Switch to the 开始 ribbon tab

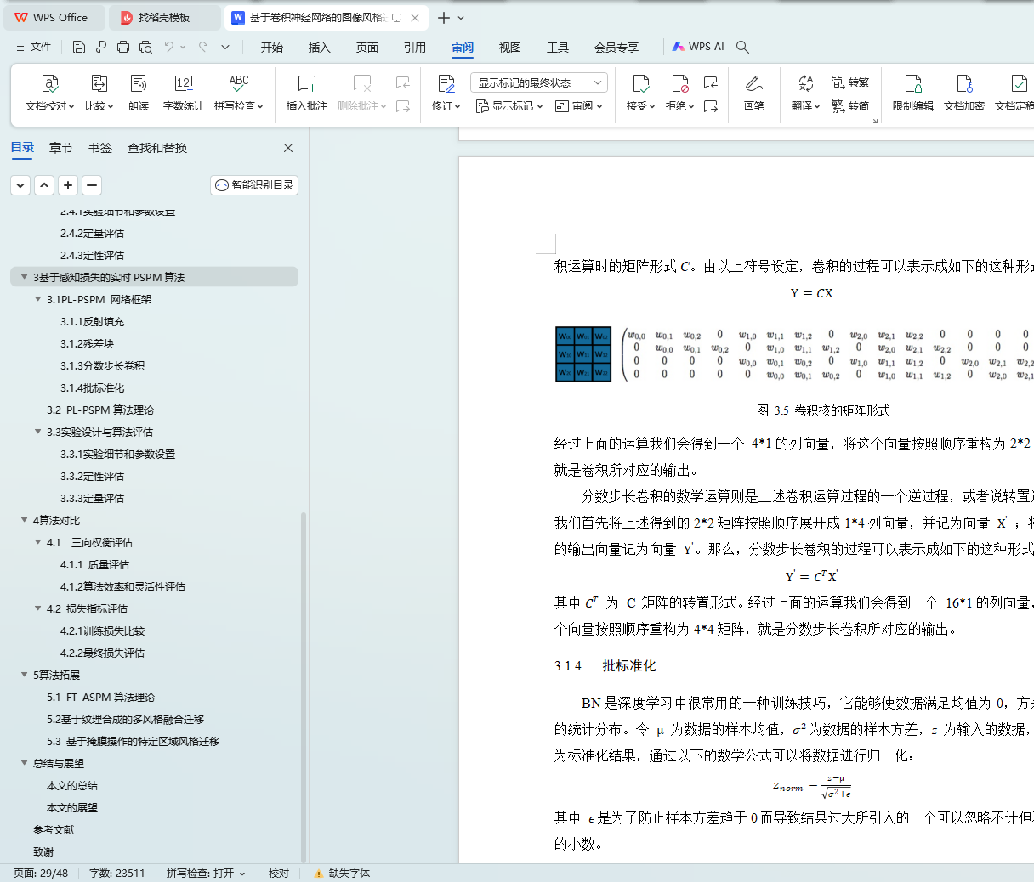pyautogui.click(x=272, y=48)
